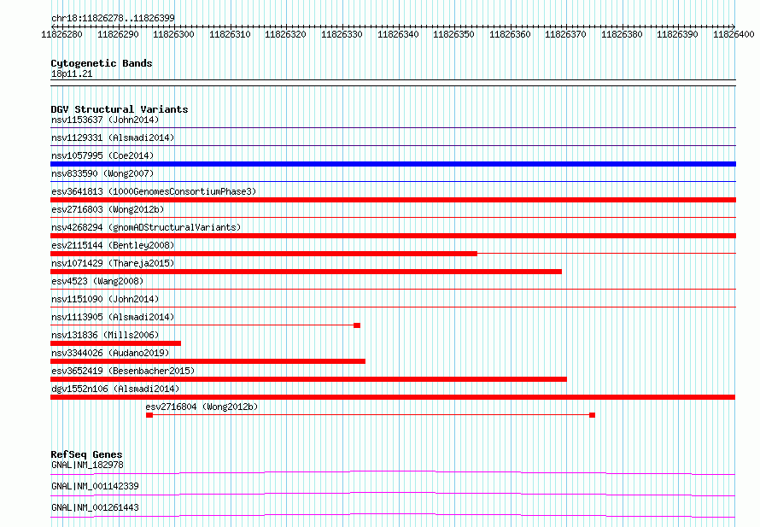Select variant dgv1552n106 (Alsmadi2014)

point(115,389)
